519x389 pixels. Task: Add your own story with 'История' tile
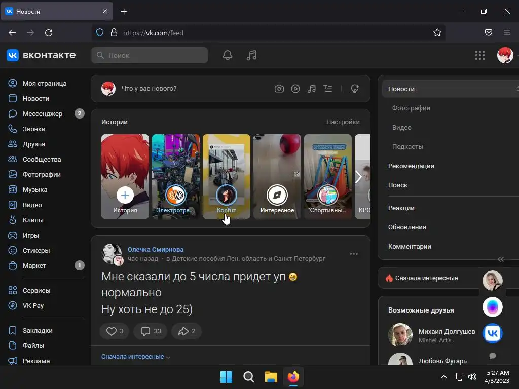tap(125, 176)
